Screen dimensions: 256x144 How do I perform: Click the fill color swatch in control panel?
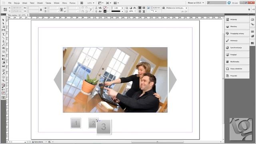105,8
